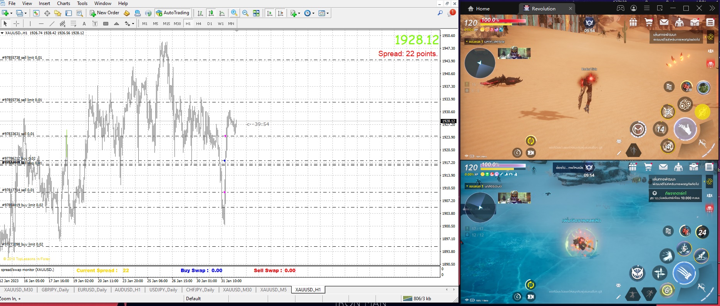Draw a vertical line tool
This screenshot has width=720, height=306.
point(30,23)
